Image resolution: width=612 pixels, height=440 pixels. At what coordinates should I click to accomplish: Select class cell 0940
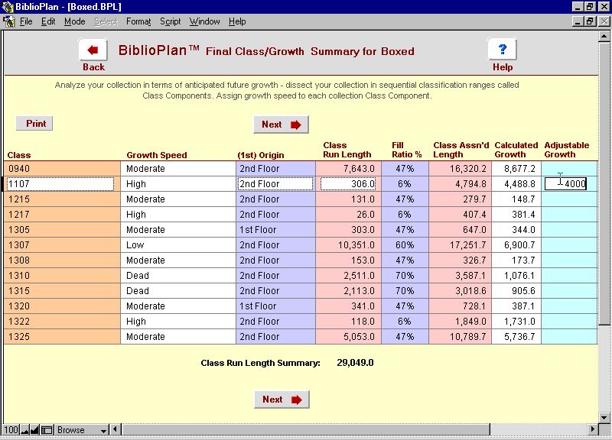coord(62,169)
